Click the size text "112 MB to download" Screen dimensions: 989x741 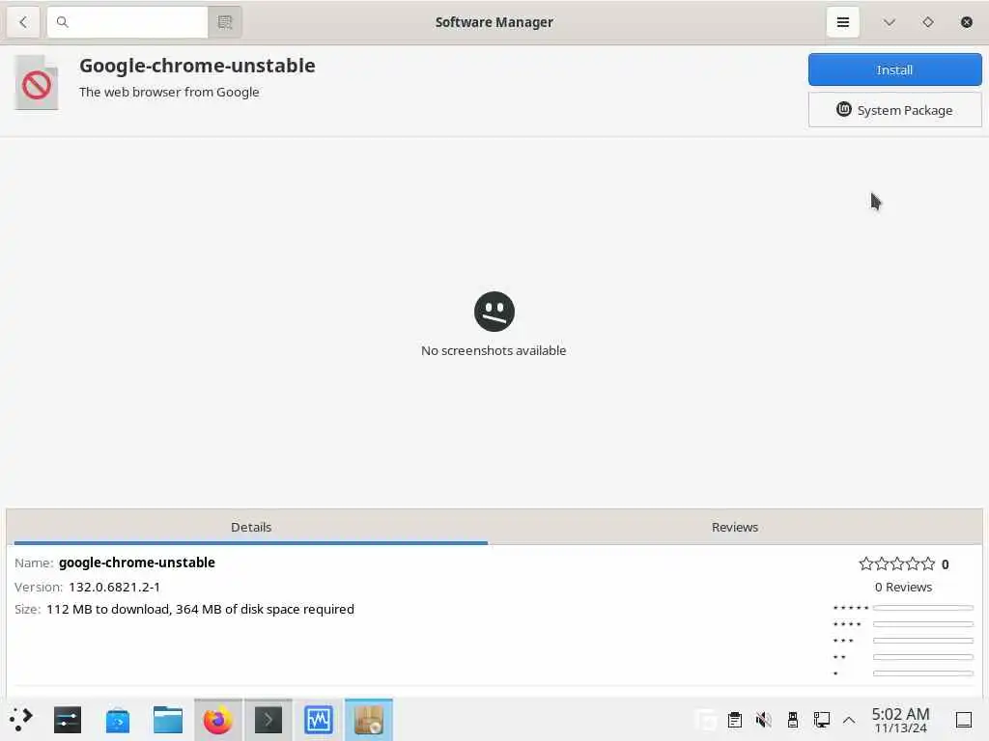[x=108, y=610]
